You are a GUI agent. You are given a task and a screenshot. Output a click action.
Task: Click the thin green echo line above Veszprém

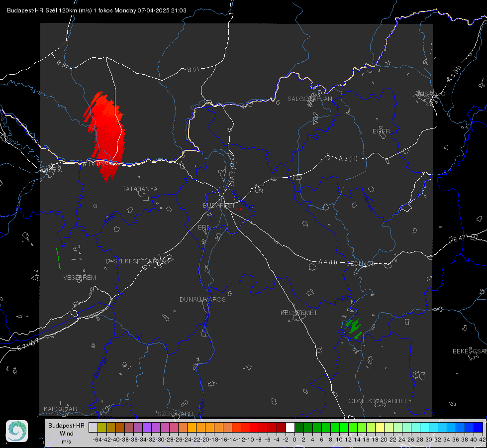pyautogui.click(x=58, y=257)
